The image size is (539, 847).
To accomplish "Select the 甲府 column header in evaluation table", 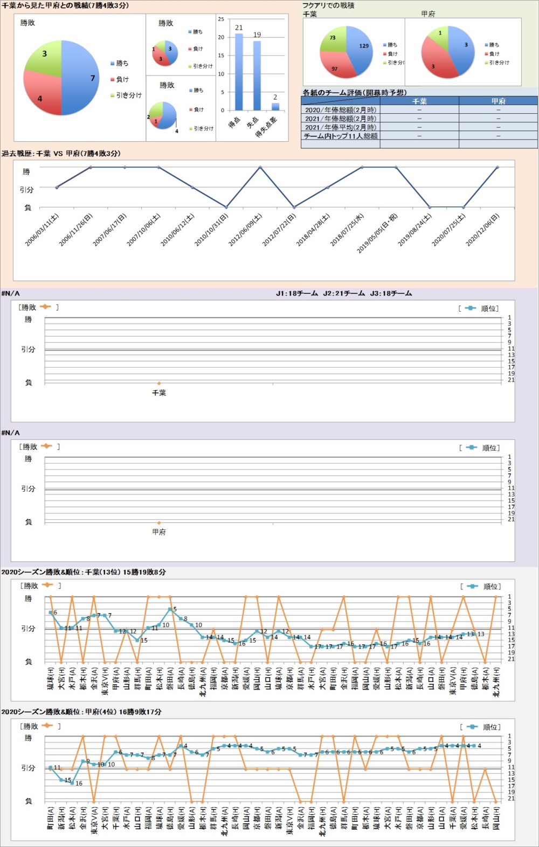I will pos(498,101).
